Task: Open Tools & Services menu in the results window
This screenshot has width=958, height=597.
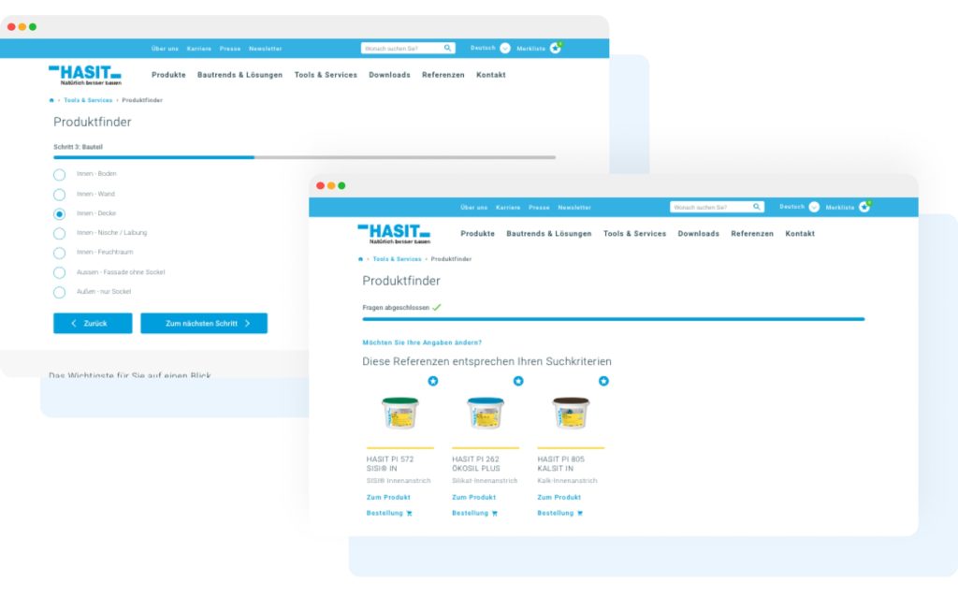Action: coord(635,233)
